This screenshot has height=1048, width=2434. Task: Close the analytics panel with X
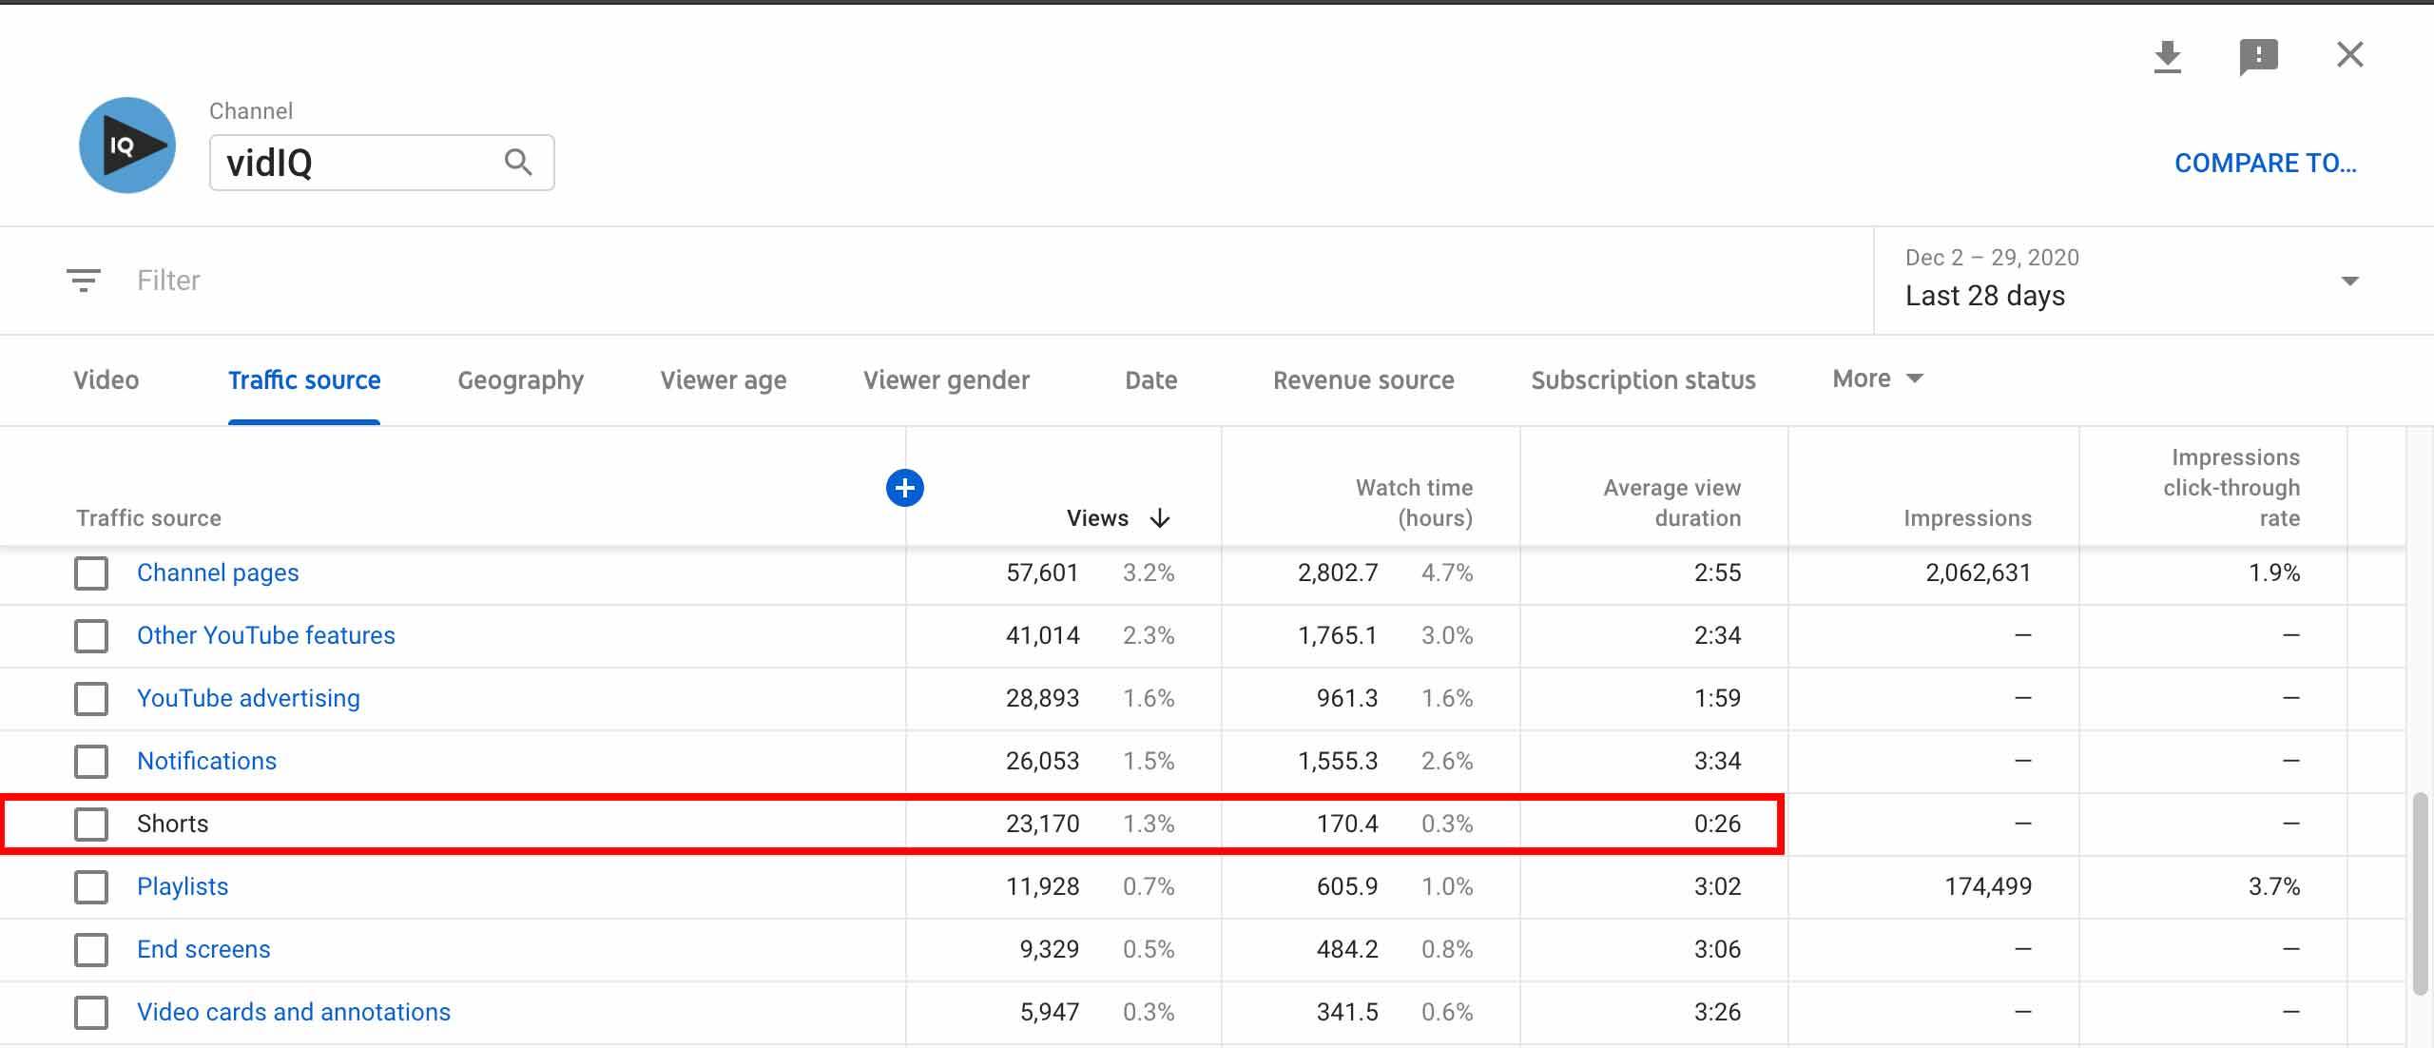(2349, 55)
